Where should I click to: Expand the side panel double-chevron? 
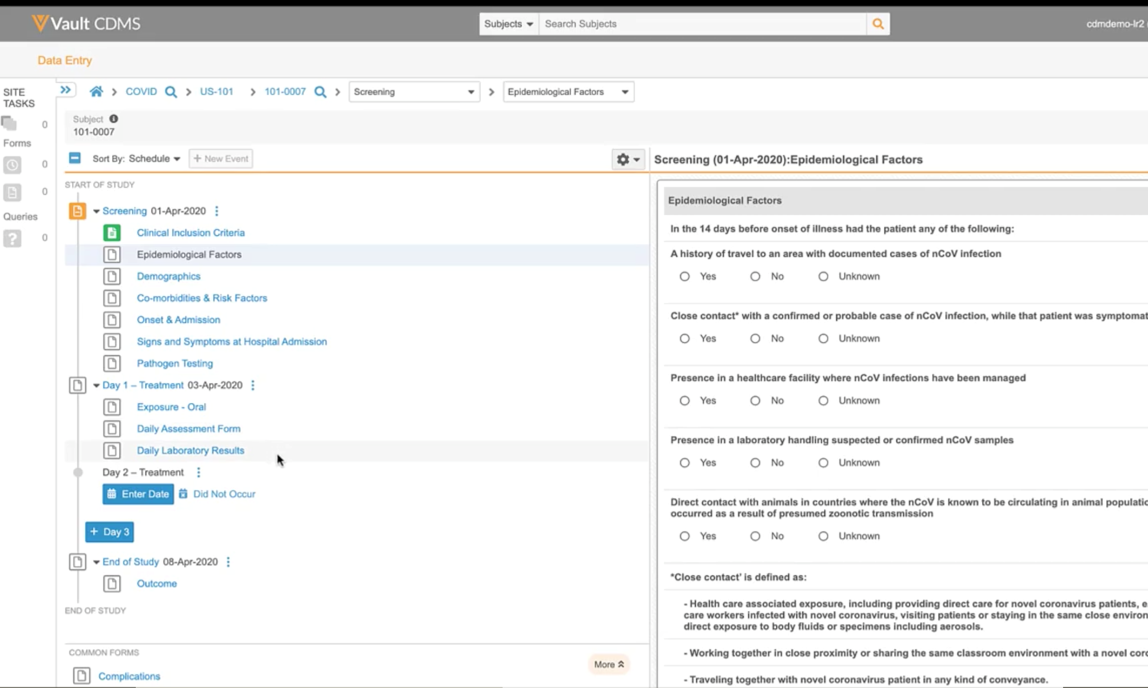click(x=65, y=90)
